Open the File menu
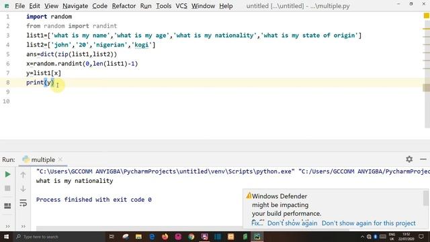The image size is (430, 242). click(19, 6)
